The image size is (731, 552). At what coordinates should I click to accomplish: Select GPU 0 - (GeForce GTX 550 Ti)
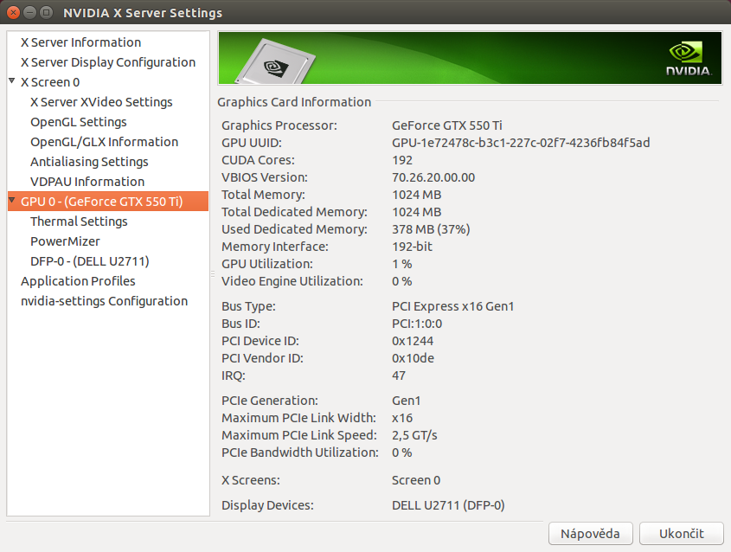click(108, 202)
